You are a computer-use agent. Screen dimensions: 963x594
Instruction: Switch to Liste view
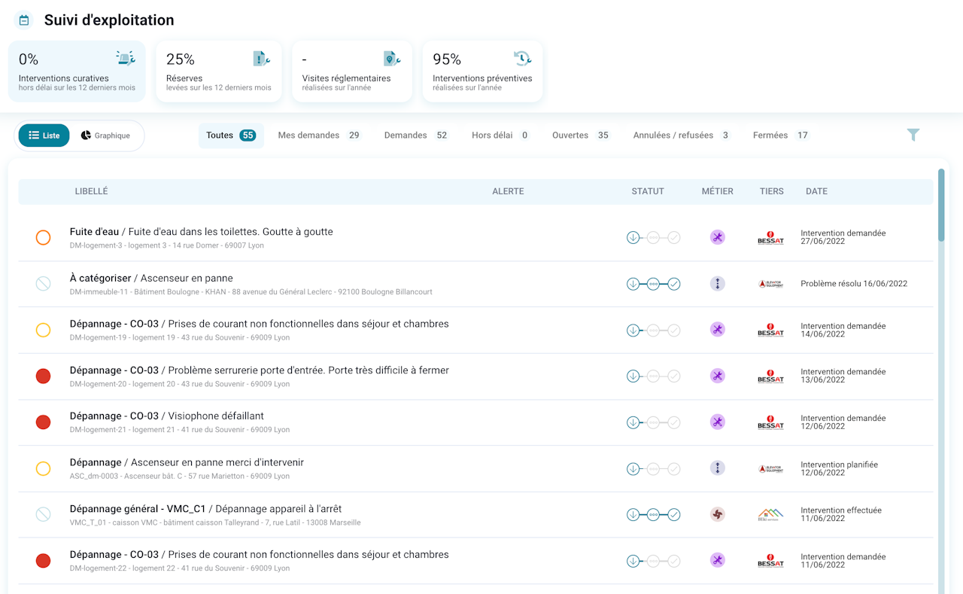[44, 136]
